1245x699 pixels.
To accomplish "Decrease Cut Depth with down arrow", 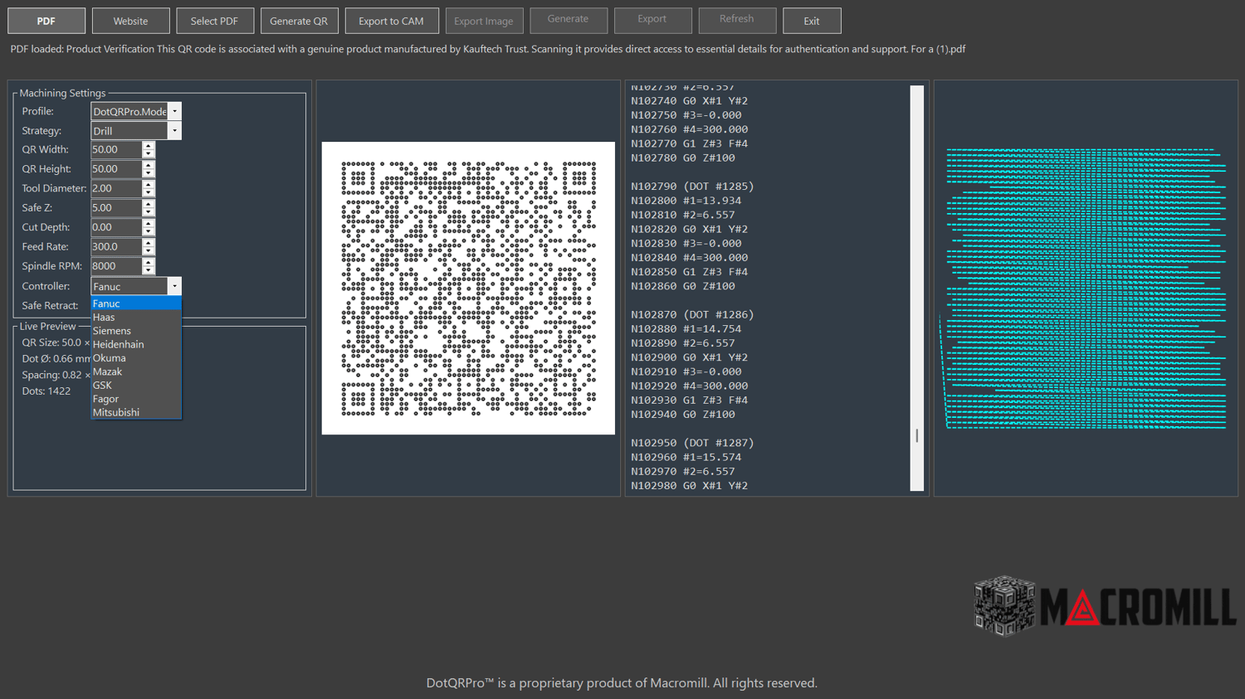I will 149,232.
